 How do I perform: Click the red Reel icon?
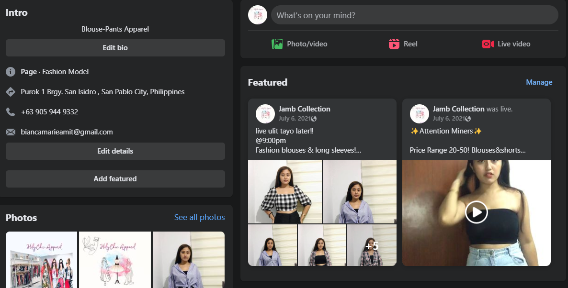[394, 44]
